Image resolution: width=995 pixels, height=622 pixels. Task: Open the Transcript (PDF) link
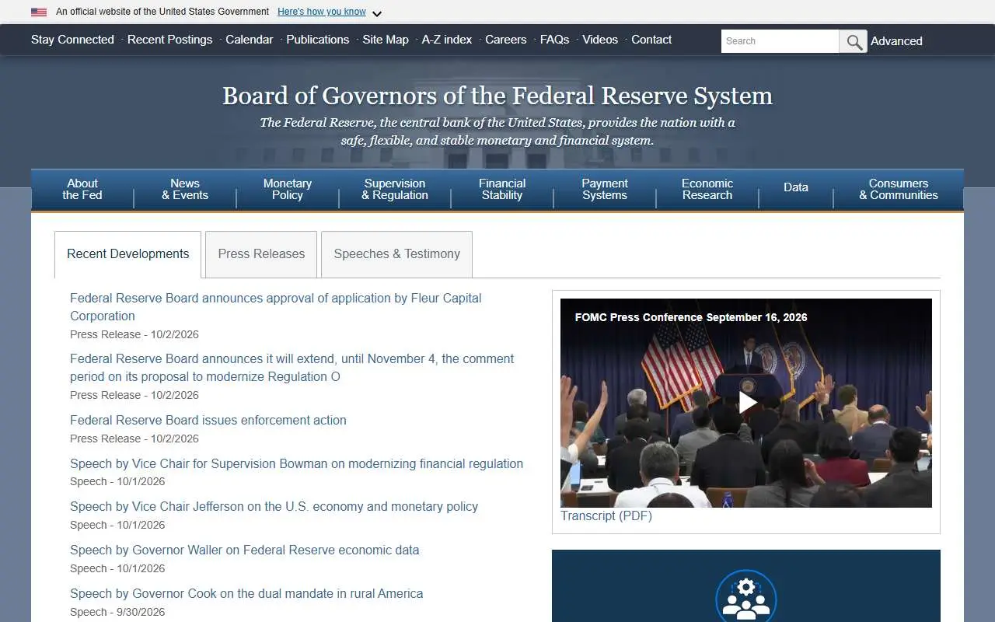coord(606,515)
